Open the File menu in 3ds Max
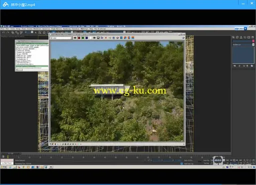This screenshot has width=256, height=185. coord(2,29)
